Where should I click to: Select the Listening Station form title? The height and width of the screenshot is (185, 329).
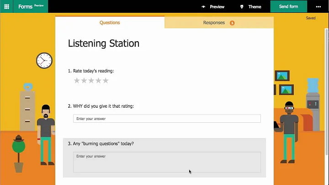click(104, 44)
